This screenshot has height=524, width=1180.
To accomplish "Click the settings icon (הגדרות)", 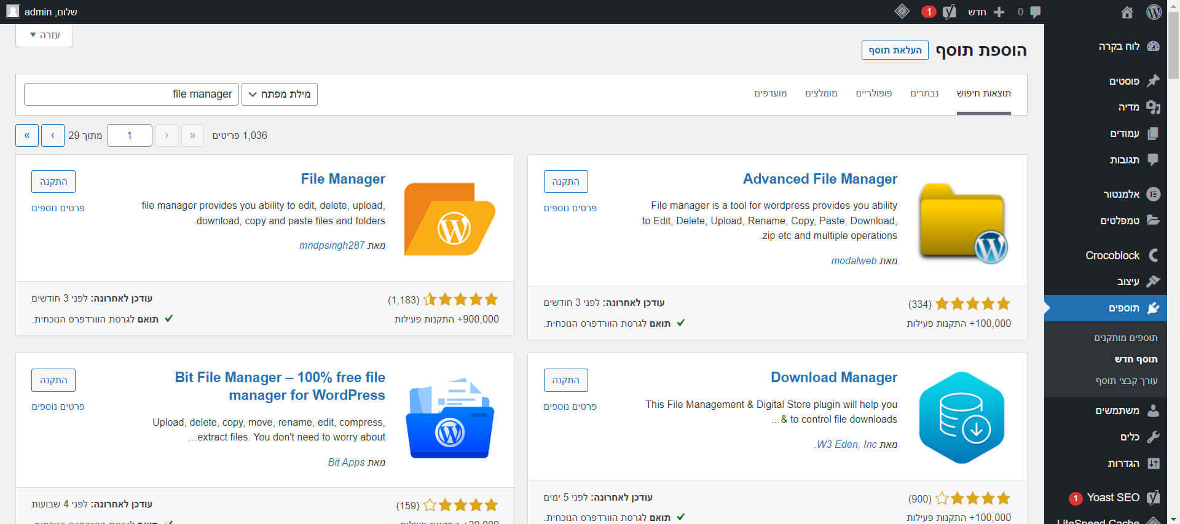I will (1154, 463).
